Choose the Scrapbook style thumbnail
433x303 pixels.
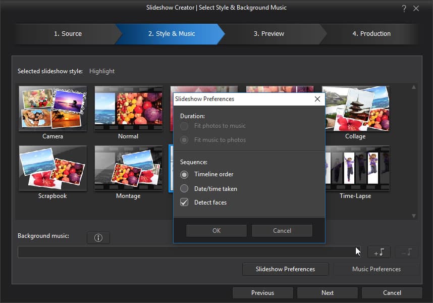(53, 168)
